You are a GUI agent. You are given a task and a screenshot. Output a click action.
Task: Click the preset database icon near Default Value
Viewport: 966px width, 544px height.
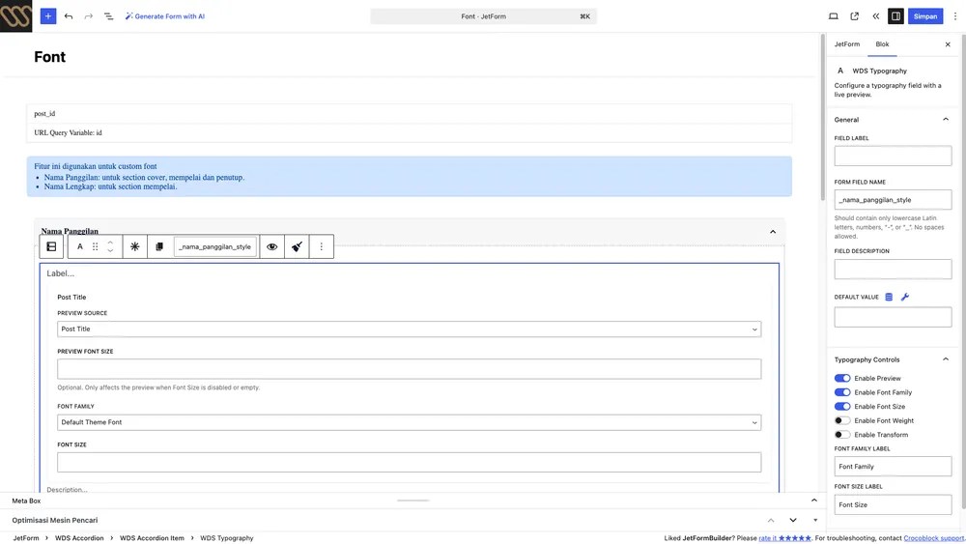click(x=889, y=297)
